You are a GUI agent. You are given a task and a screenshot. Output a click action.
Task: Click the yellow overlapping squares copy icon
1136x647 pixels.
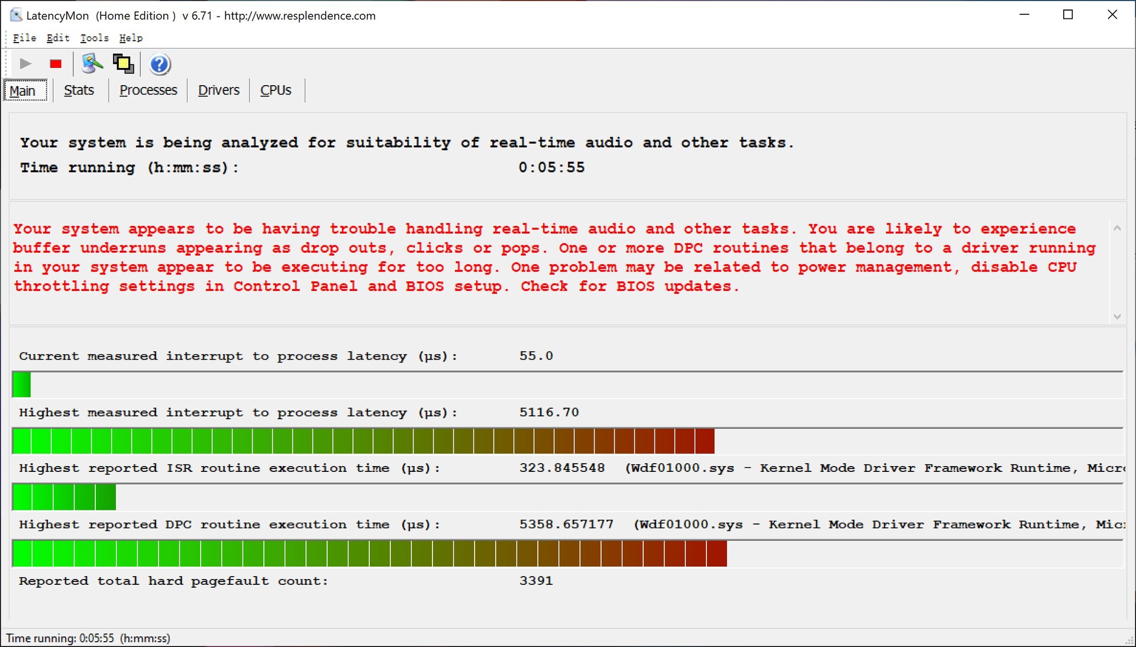(123, 64)
